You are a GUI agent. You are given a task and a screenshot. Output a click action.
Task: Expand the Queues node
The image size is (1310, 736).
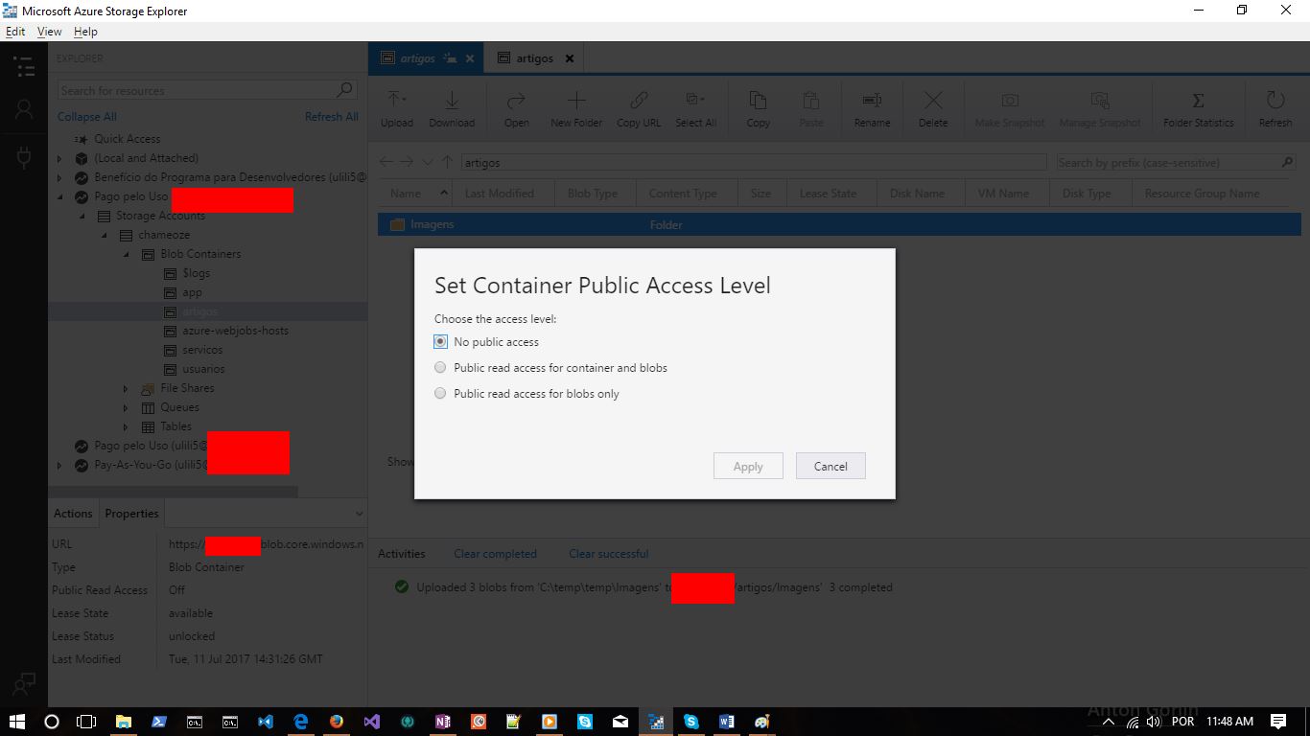126,407
